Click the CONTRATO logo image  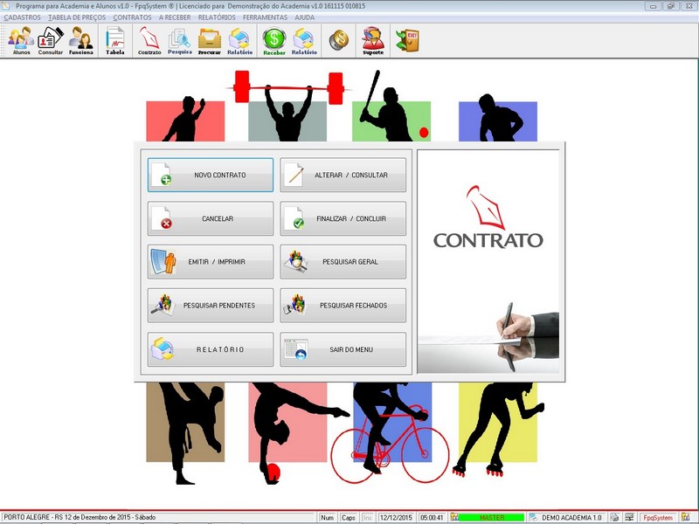tap(488, 217)
